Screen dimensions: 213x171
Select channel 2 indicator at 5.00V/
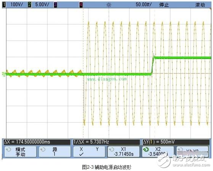tap(30, 5)
